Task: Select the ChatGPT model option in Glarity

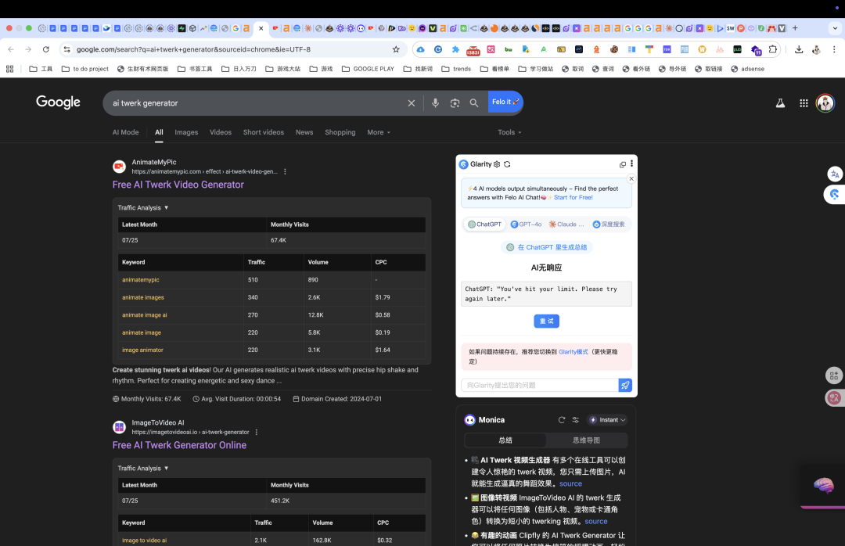Action: click(x=484, y=225)
